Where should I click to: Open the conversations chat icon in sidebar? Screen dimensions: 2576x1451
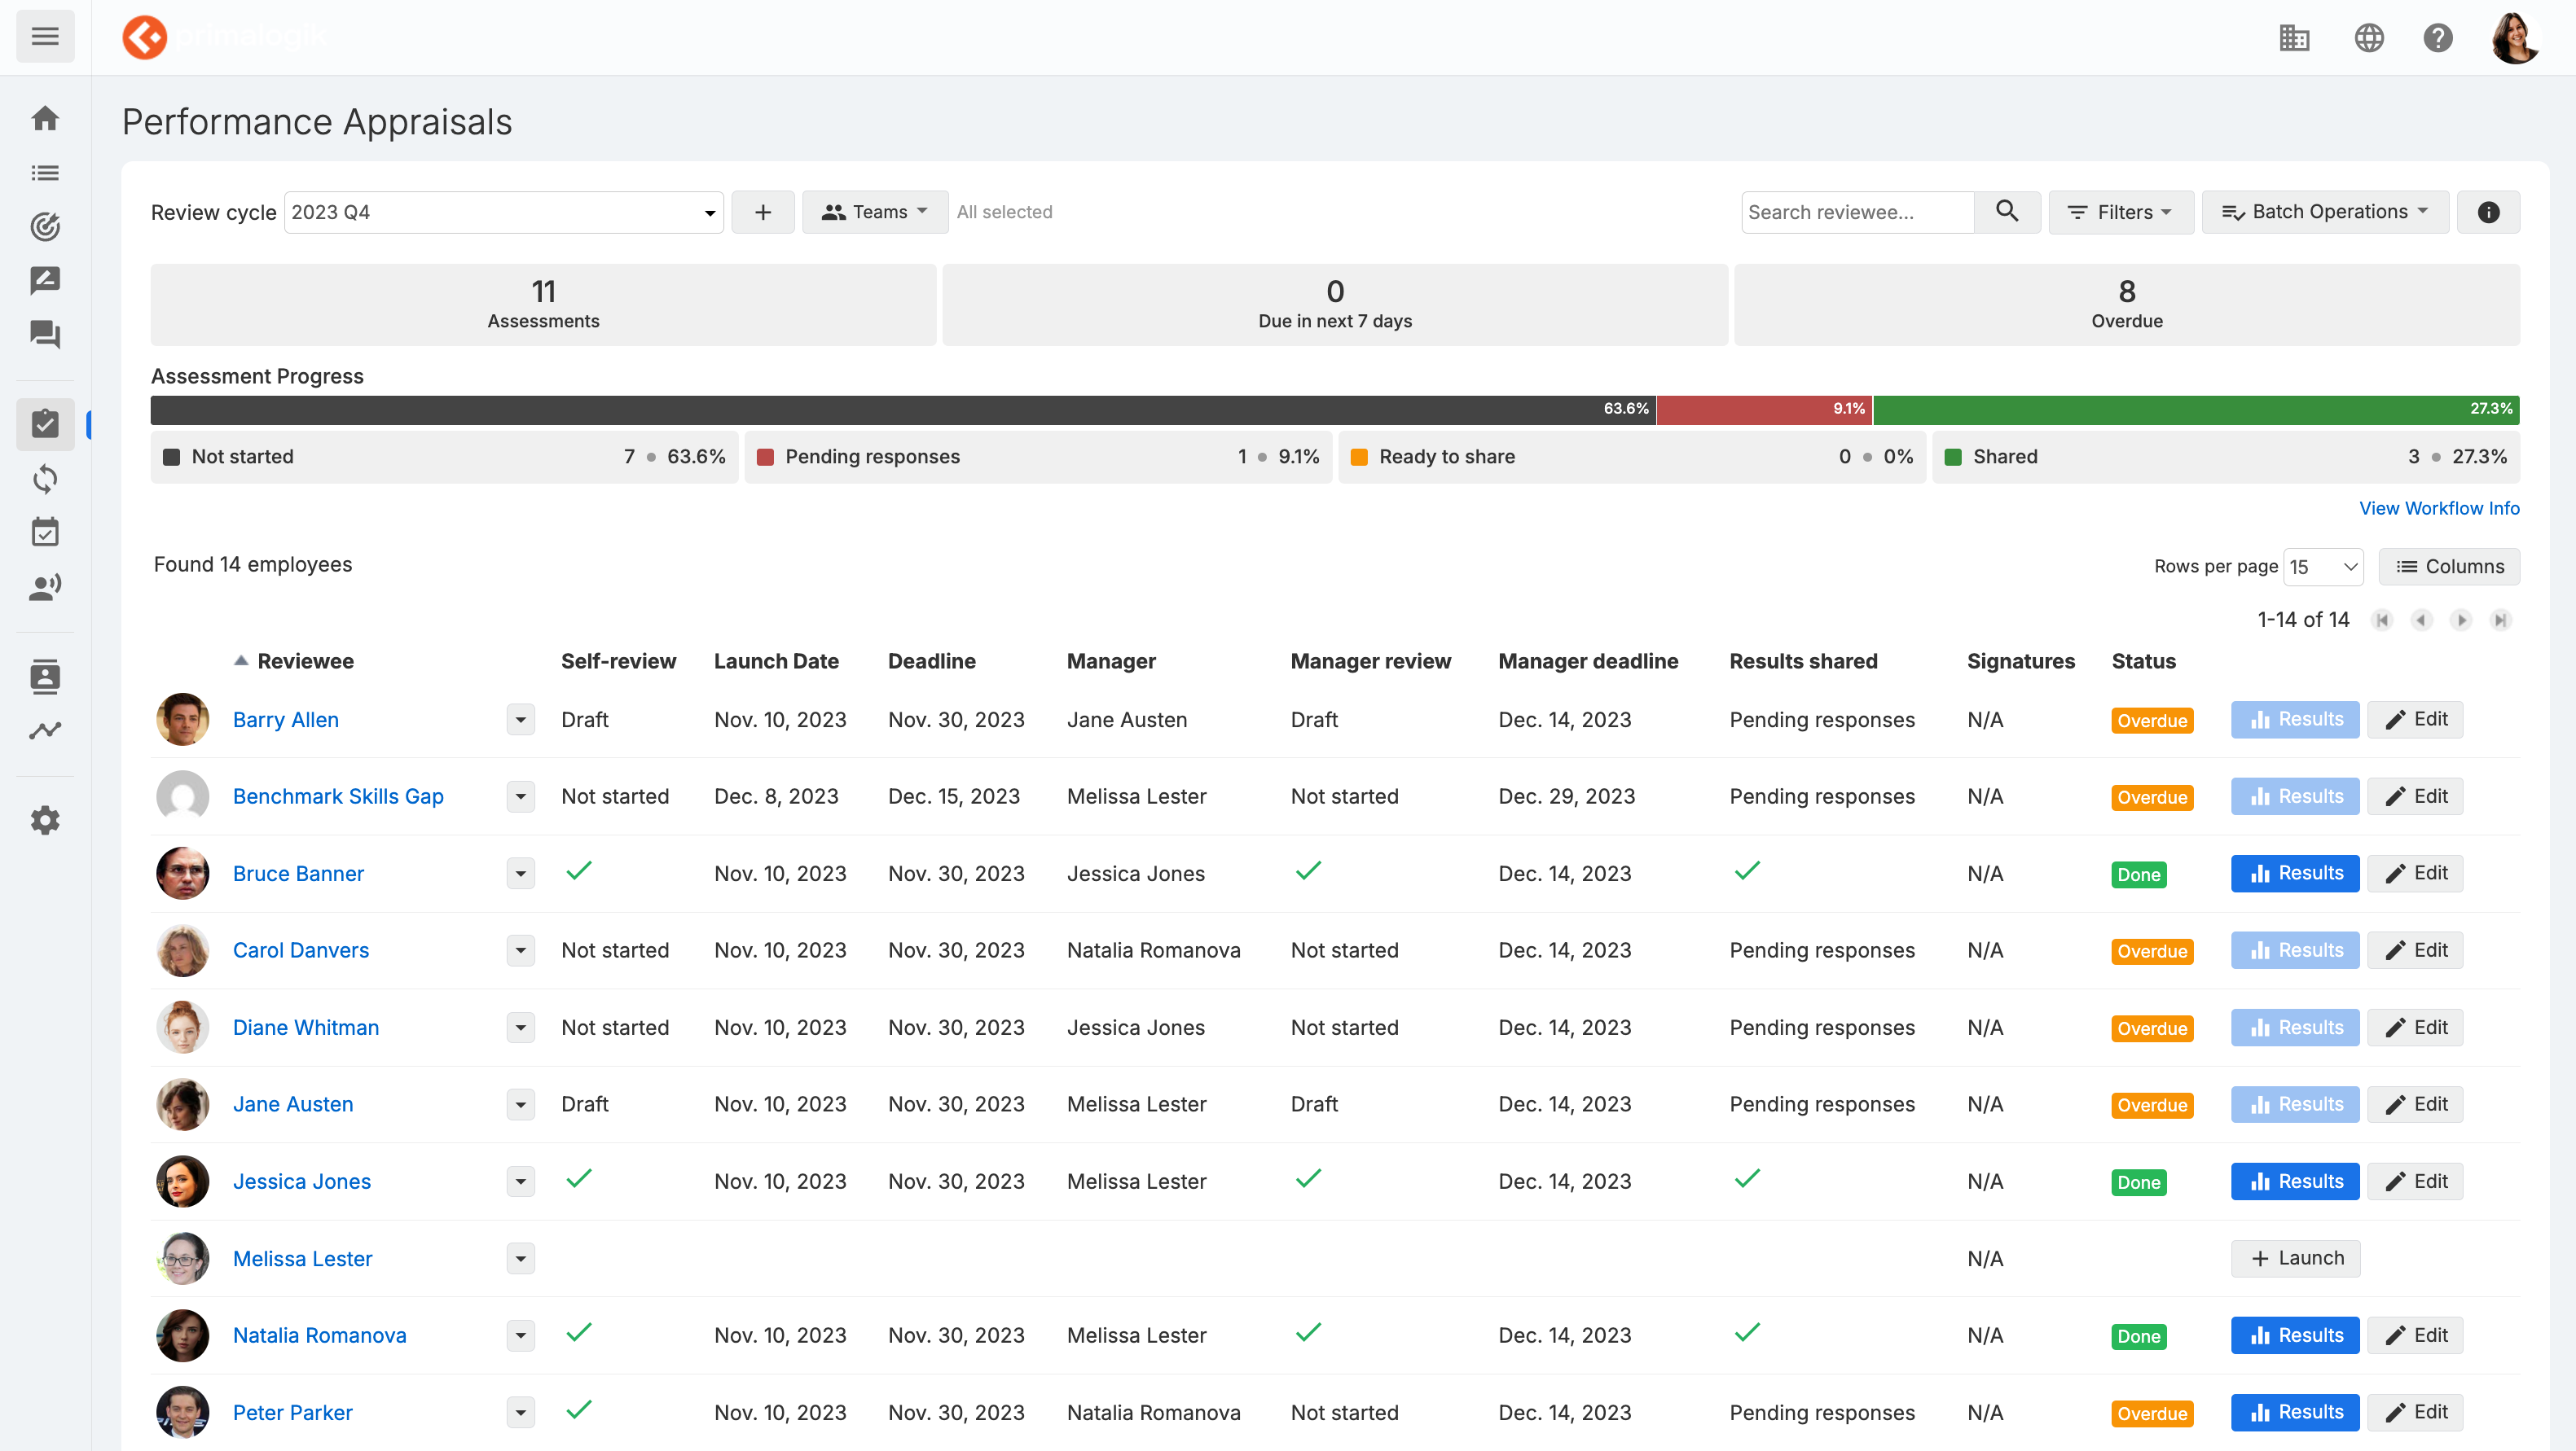(x=45, y=335)
